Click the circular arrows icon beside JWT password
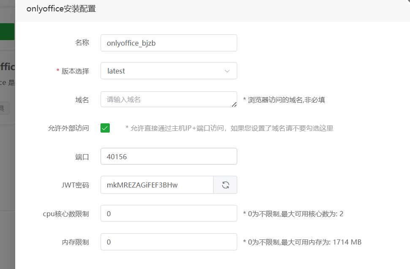 pyautogui.click(x=225, y=185)
